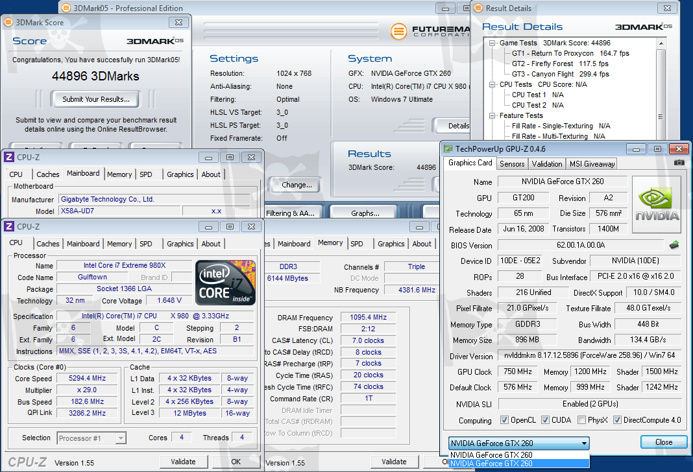Image resolution: width=693 pixels, height=472 pixels.
Task: Click the GPU-Z title bar app icon
Action: click(x=448, y=149)
